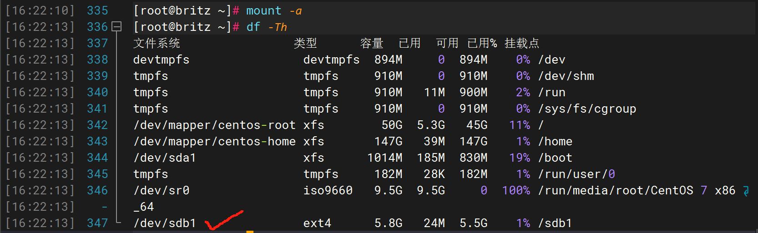
Task: Click line number 337
Action: click(x=97, y=43)
